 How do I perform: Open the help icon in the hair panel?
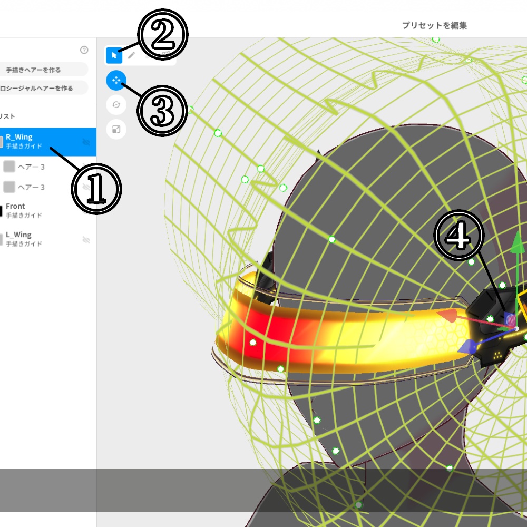(x=83, y=51)
